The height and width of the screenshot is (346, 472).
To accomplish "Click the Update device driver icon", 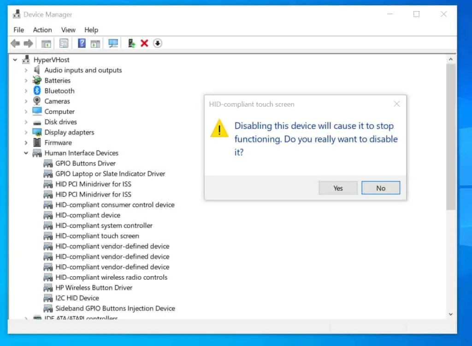I will [131, 43].
